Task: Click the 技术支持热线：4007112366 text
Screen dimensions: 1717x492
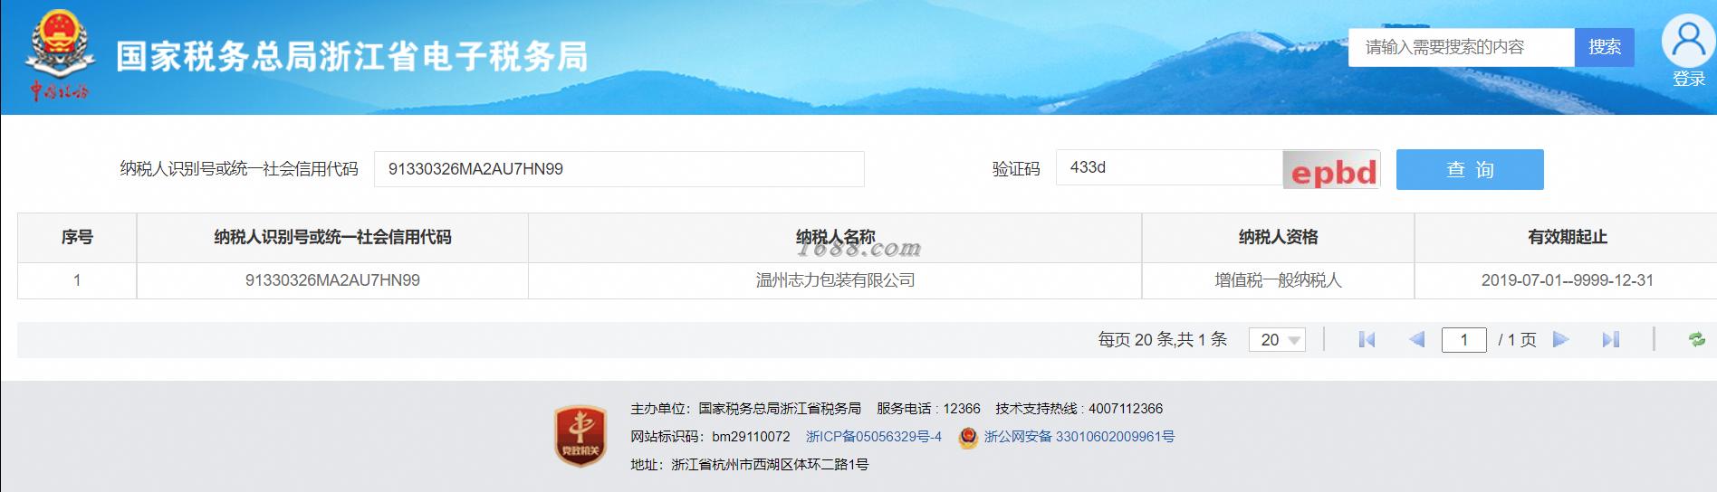Action: coord(1079,409)
